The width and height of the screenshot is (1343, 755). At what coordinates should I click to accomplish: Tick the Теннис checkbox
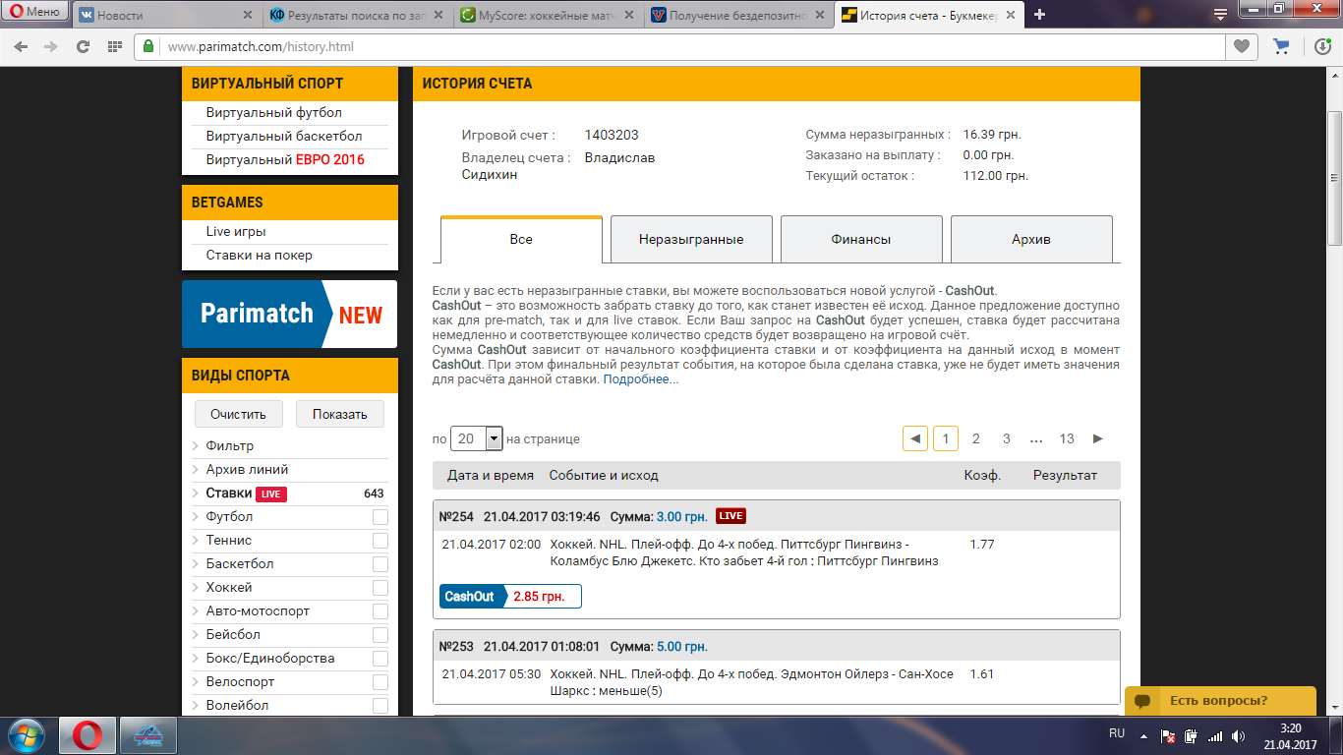point(380,541)
